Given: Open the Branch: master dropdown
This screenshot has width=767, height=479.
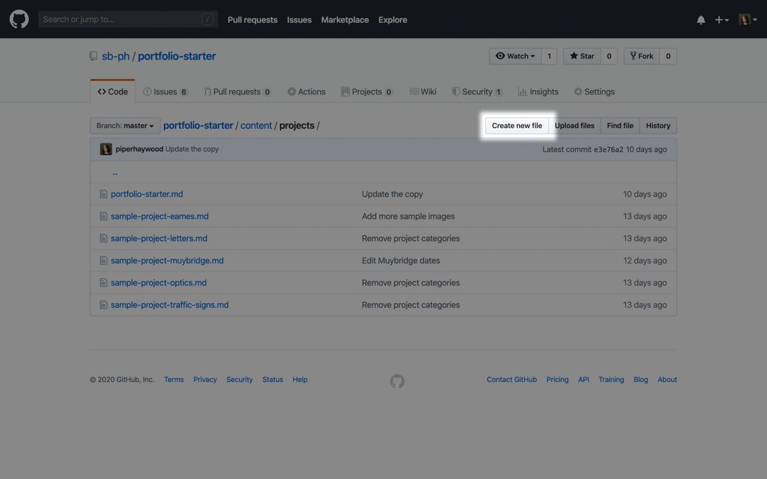Looking at the screenshot, I should [x=125, y=126].
